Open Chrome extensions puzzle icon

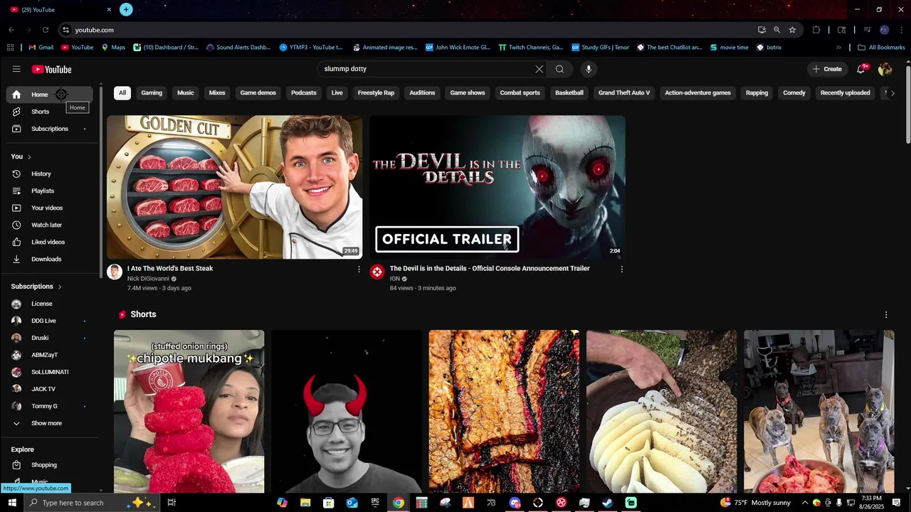click(x=816, y=30)
